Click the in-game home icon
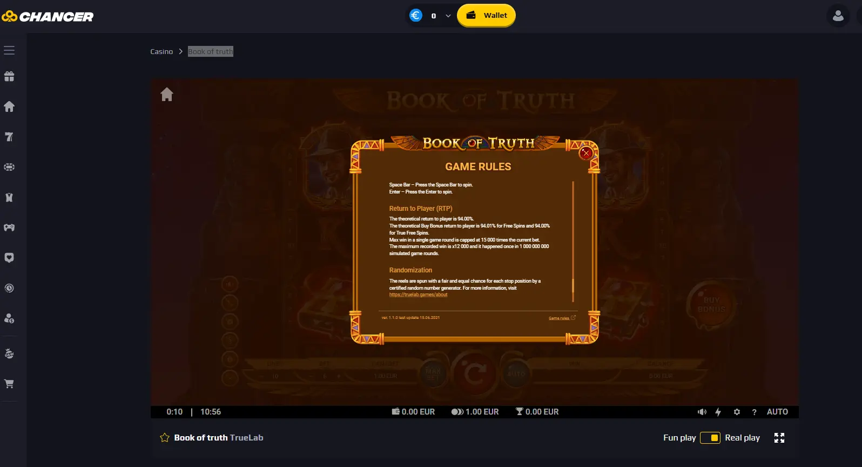This screenshot has height=467, width=862. (x=167, y=95)
